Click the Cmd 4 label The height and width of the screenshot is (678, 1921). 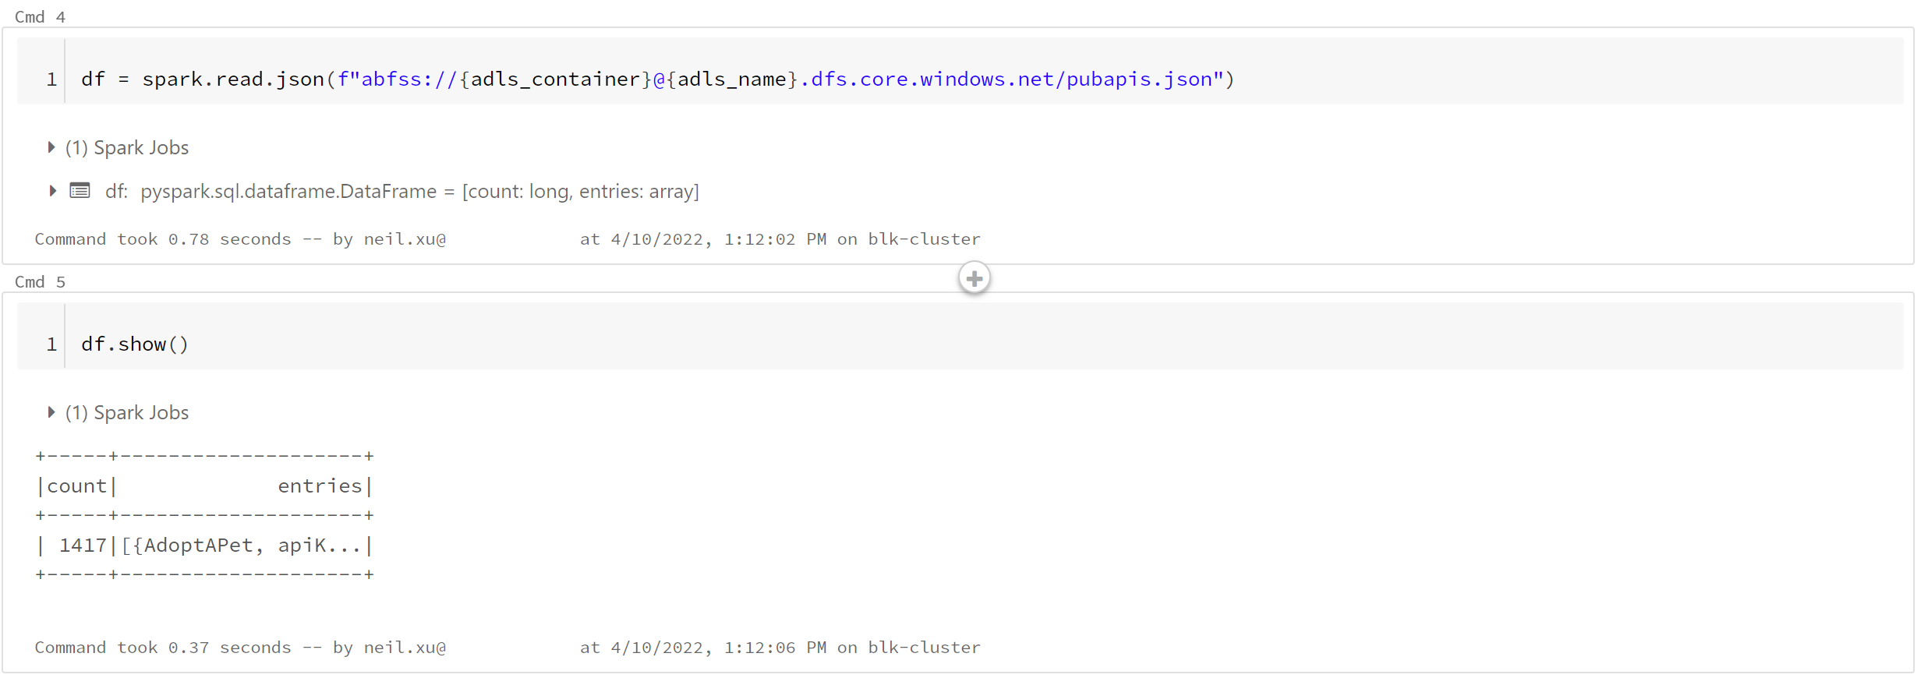coord(40,17)
